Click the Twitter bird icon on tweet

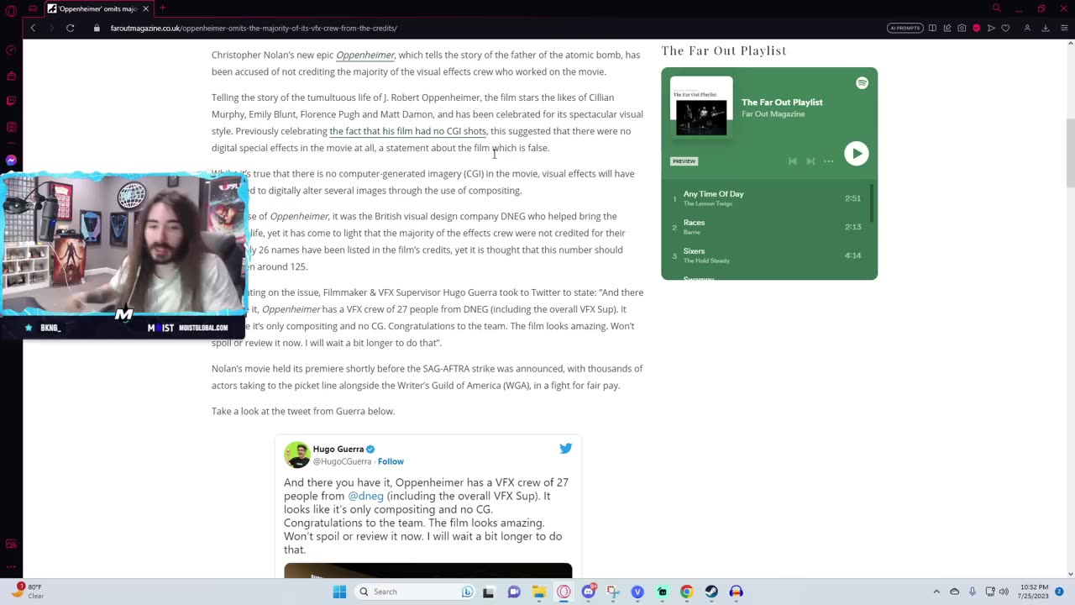coord(565,449)
